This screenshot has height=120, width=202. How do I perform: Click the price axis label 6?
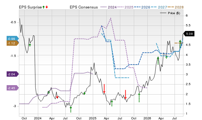click(187, 16)
